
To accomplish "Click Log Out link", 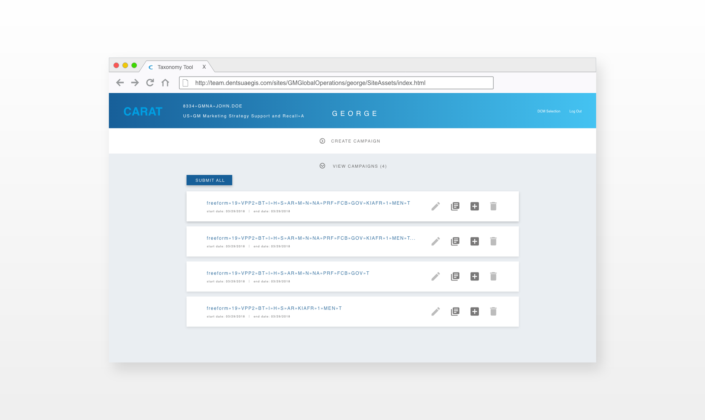I will click(x=575, y=111).
